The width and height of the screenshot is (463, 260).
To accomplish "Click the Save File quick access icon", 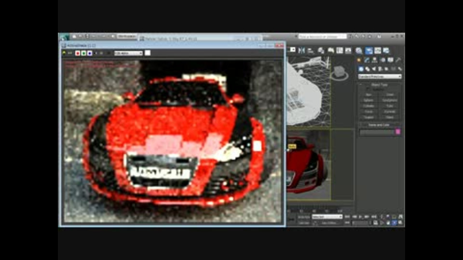I will 87,36.
